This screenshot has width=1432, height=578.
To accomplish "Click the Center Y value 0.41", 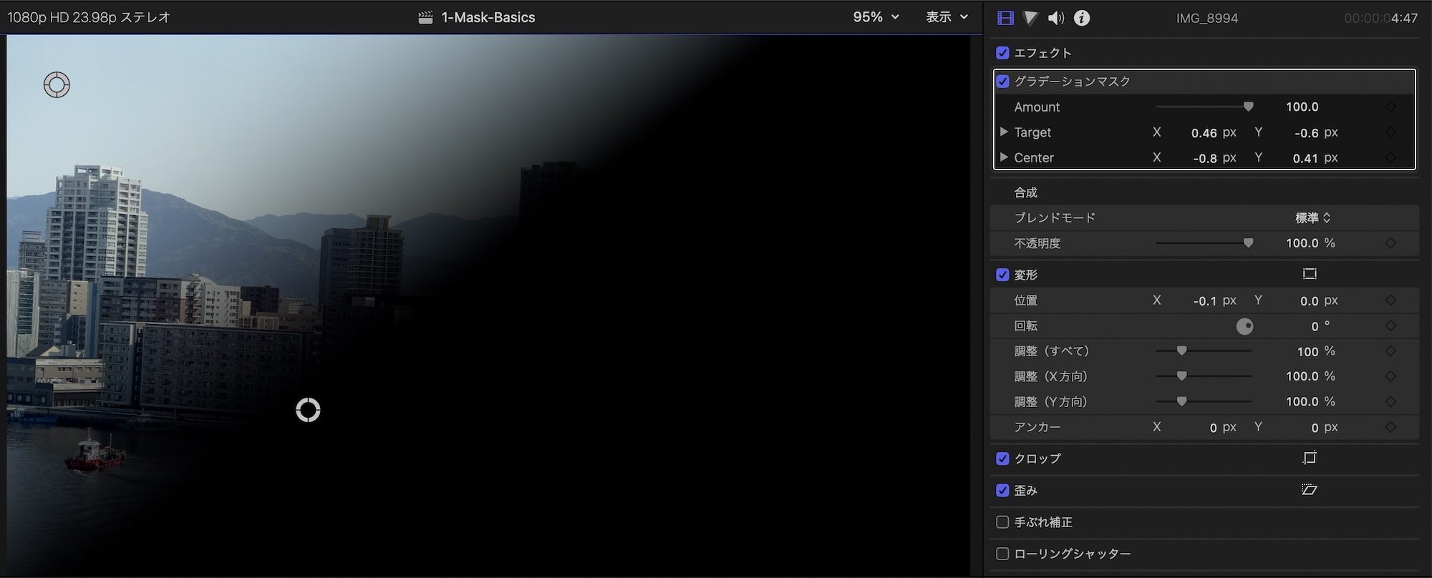I will pyautogui.click(x=1305, y=158).
